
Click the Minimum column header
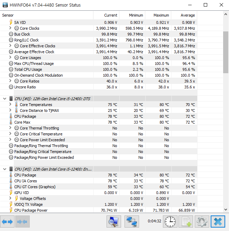click(132, 15)
